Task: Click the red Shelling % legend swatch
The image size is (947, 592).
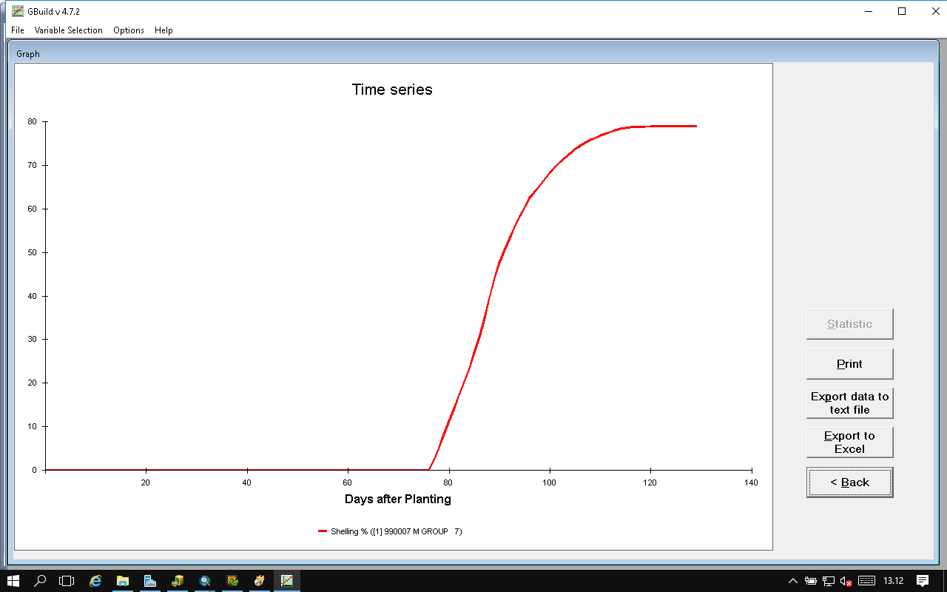Action: (x=323, y=531)
